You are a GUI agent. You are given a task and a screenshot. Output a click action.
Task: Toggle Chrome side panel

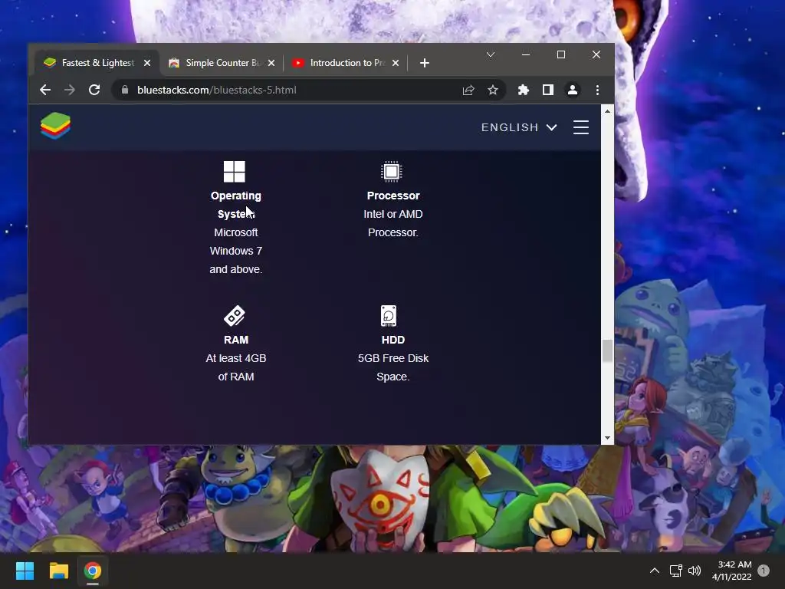click(x=547, y=90)
